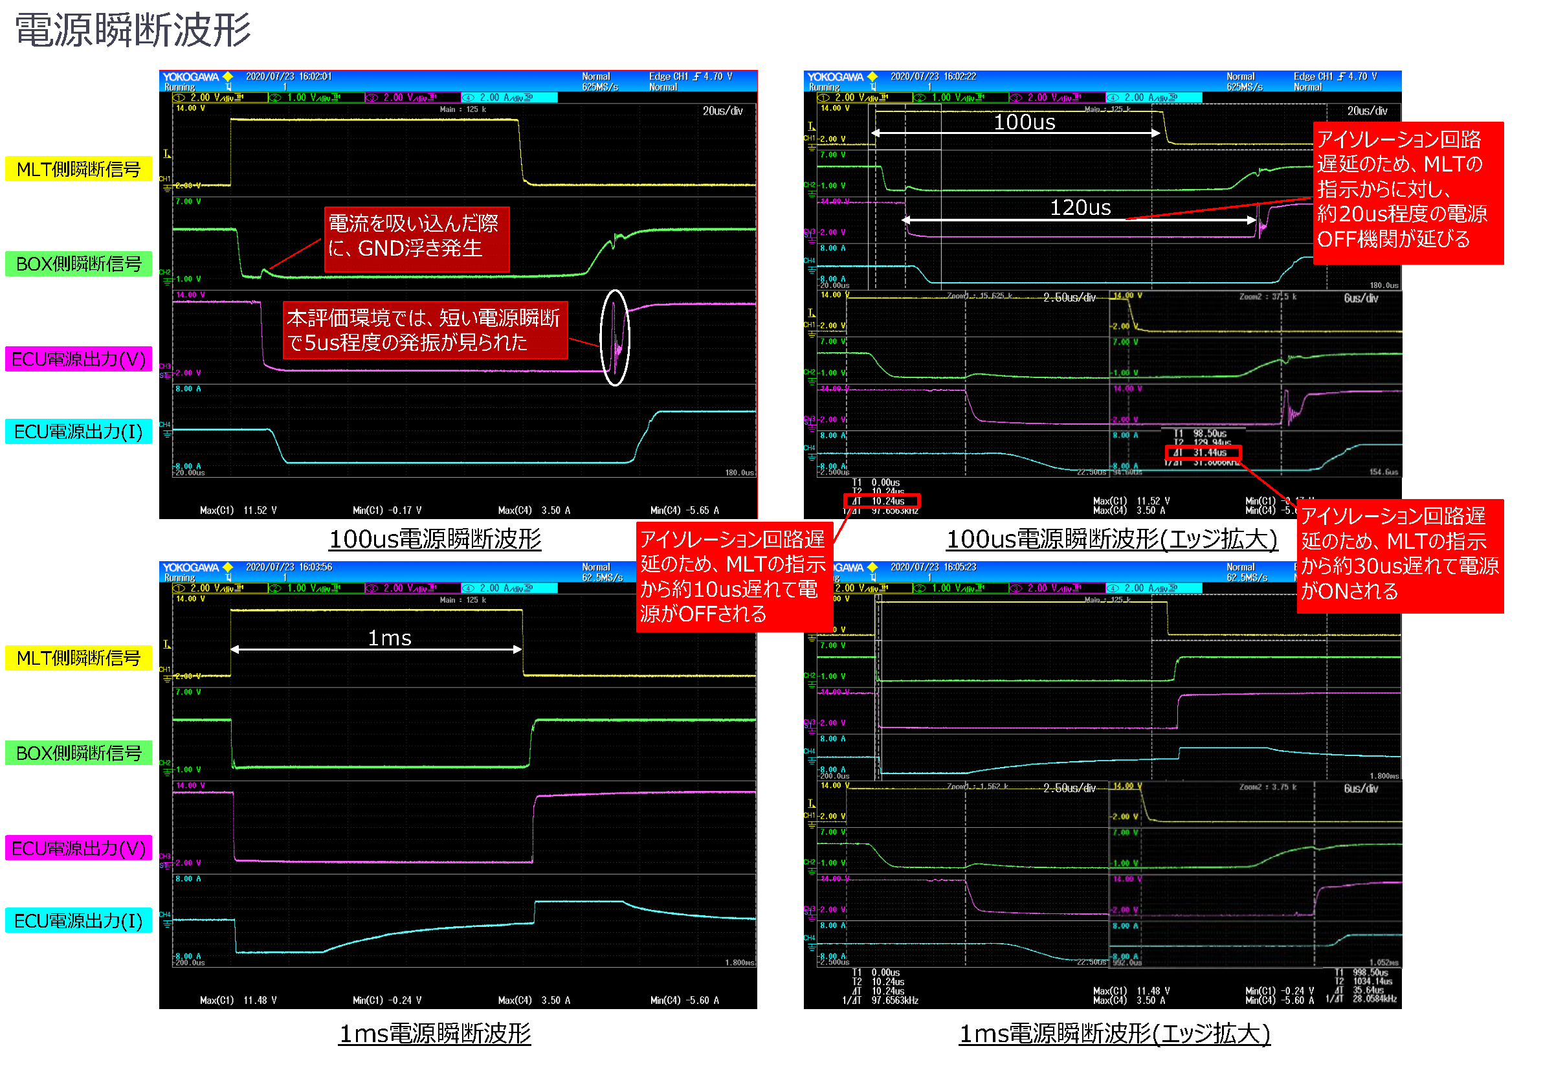The image size is (1543, 1068).
Task: Open the scope capture timestamped 16:03:56
Action: (x=458, y=784)
